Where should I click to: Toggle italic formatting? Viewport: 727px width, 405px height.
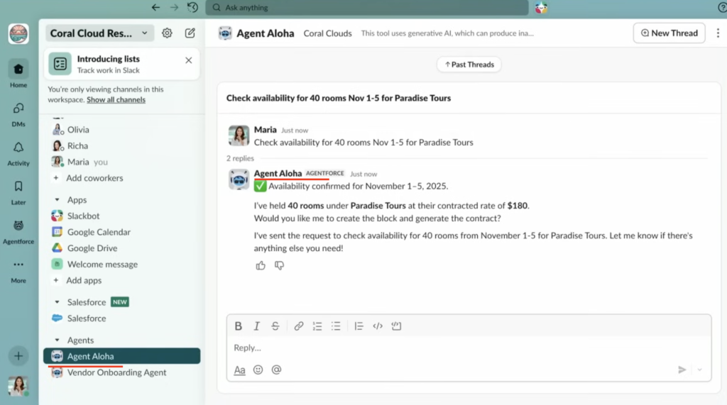pos(257,326)
